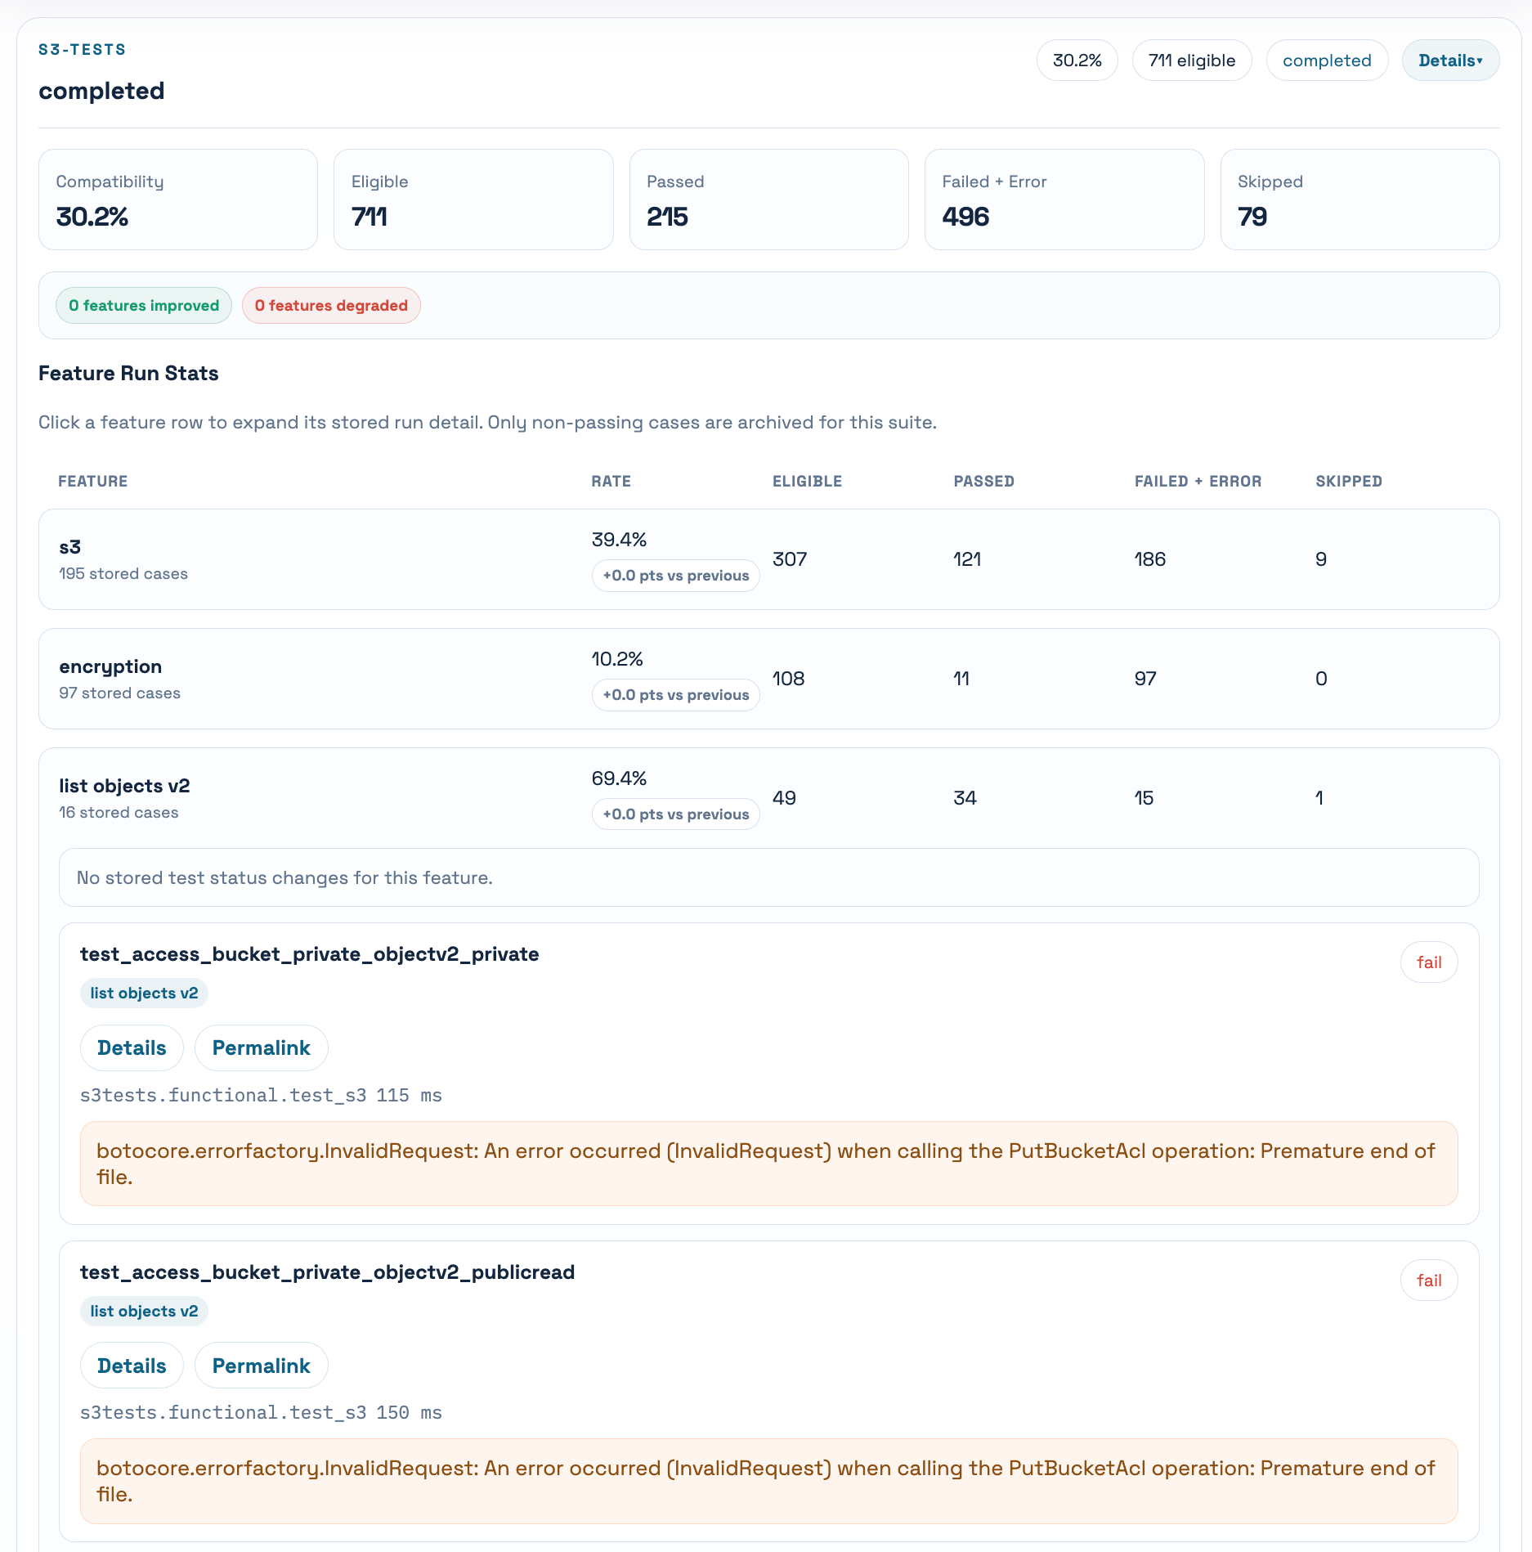Click the 30.2% pill in header
Viewport: 1532px width, 1552px height.
[1077, 61]
